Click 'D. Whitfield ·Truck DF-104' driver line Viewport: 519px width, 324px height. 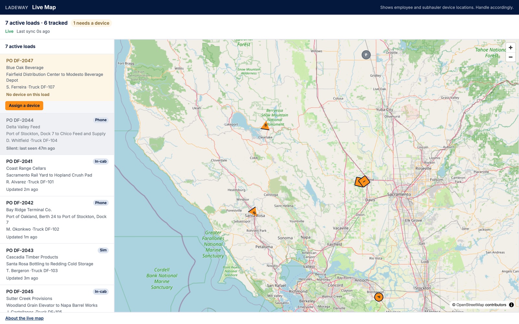coord(32,141)
